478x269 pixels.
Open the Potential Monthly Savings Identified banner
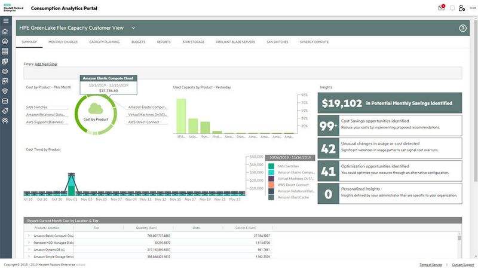point(390,103)
